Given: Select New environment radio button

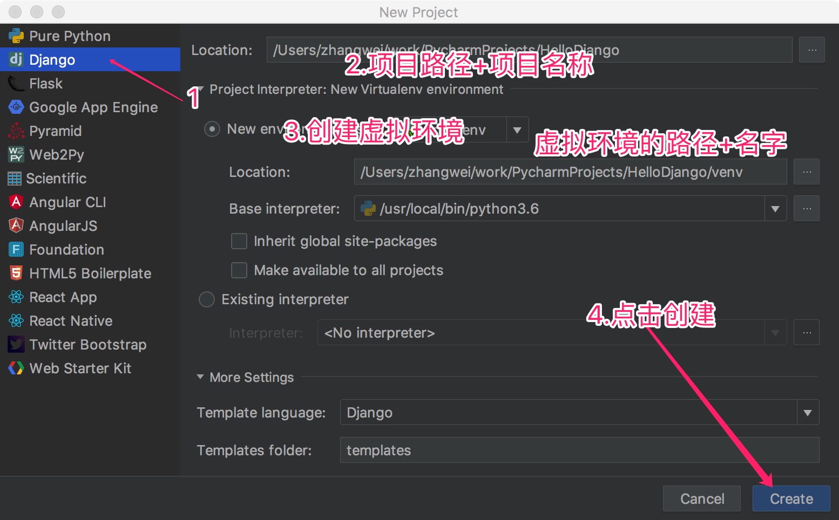Looking at the screenshot, I should pyautogui.click(x=212, y=129).
